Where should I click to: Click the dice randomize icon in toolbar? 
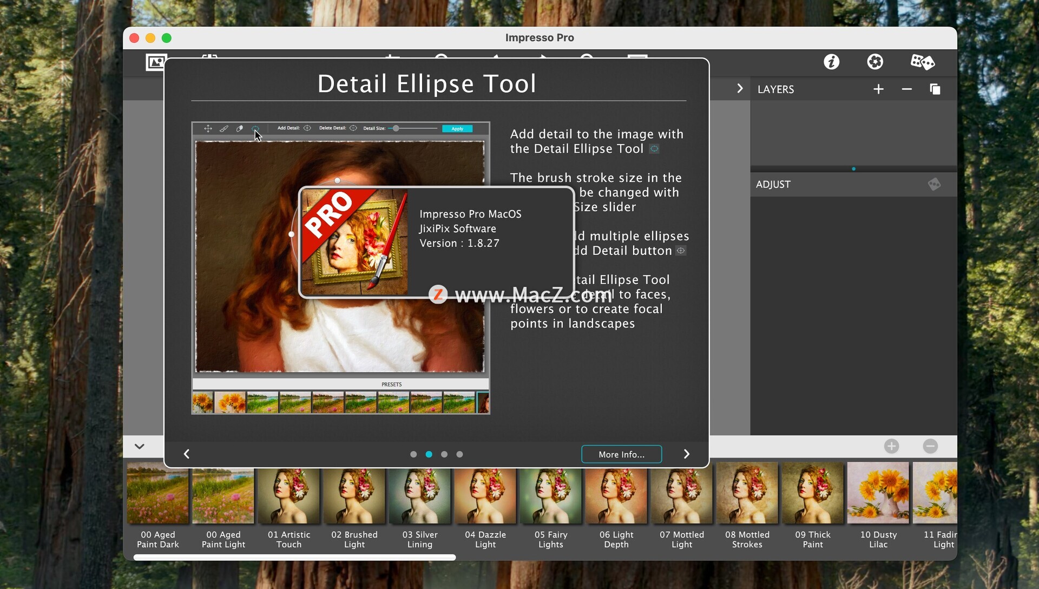pyautogui.click(x=922, y=62)
